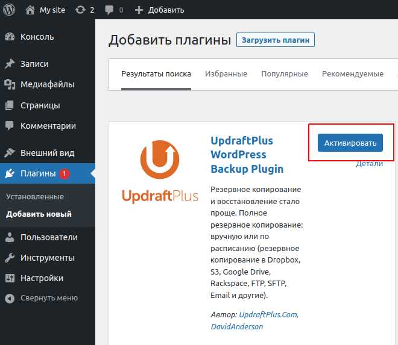The image size is (398, 345).
Task: Click the Инструменты wrench icon
Action: (x=10, y=258)
